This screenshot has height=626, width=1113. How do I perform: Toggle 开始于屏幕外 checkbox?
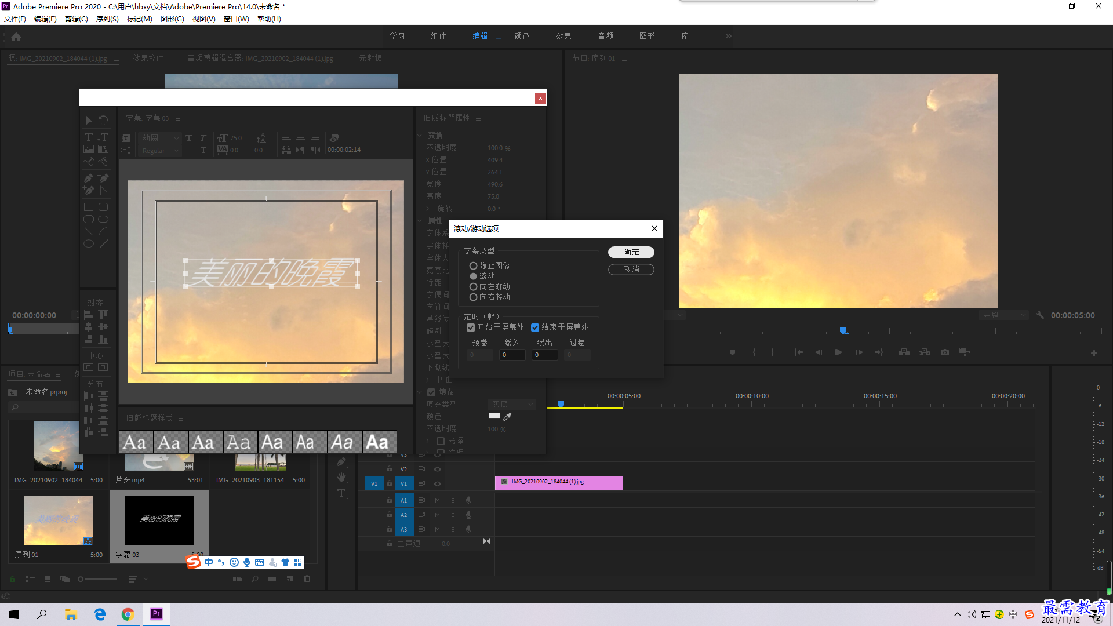[471, 327]
